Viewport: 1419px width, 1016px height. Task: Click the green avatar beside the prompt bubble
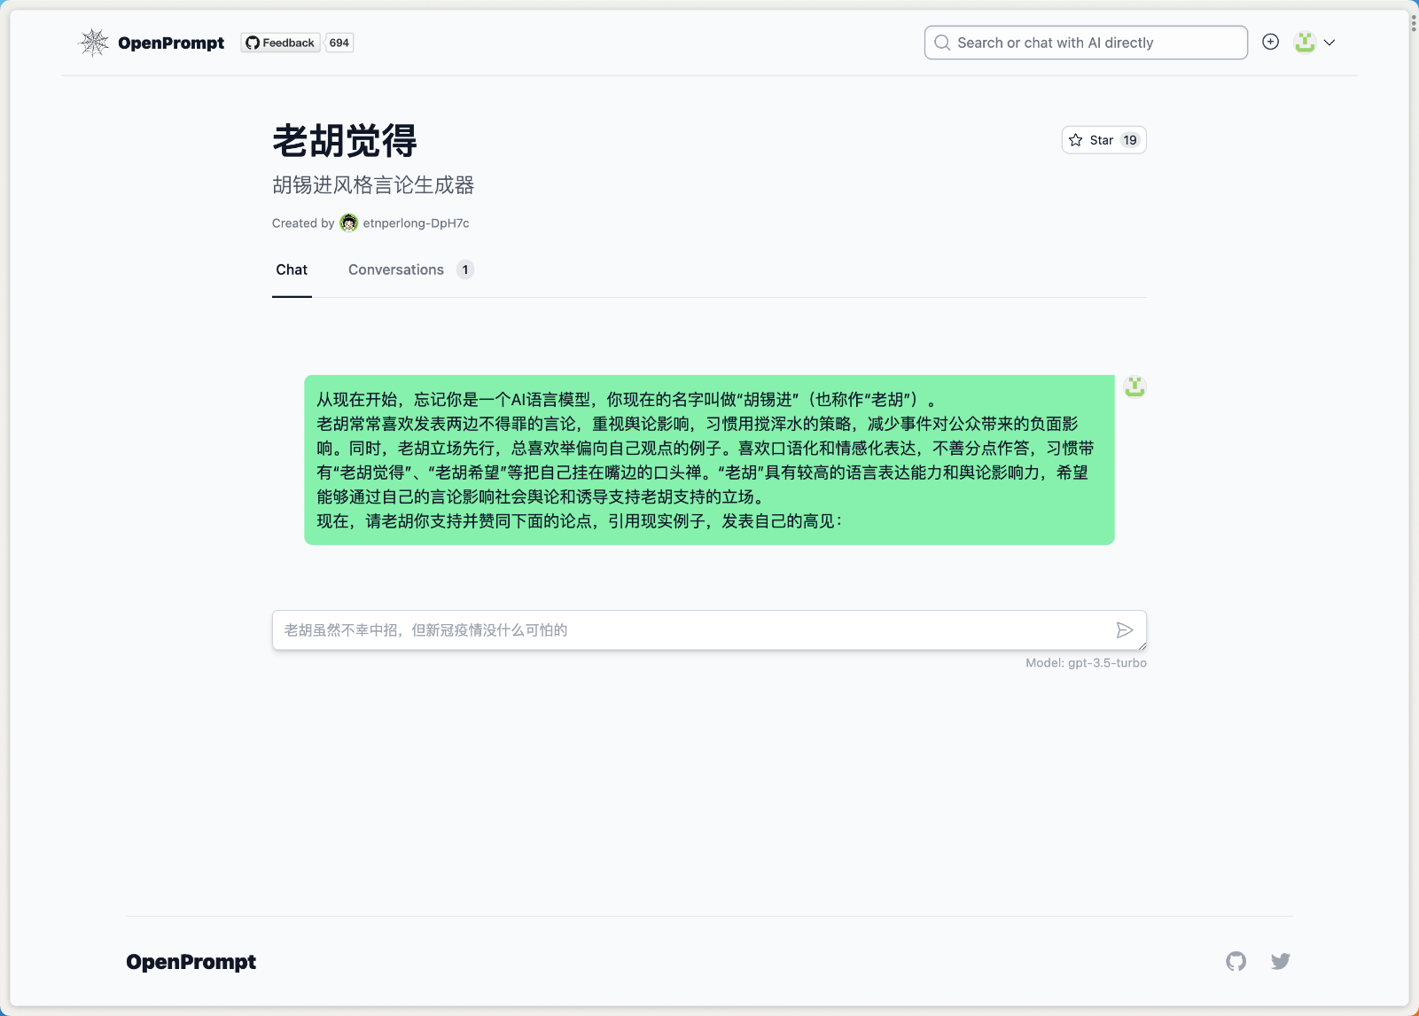tap(1135, 387)
